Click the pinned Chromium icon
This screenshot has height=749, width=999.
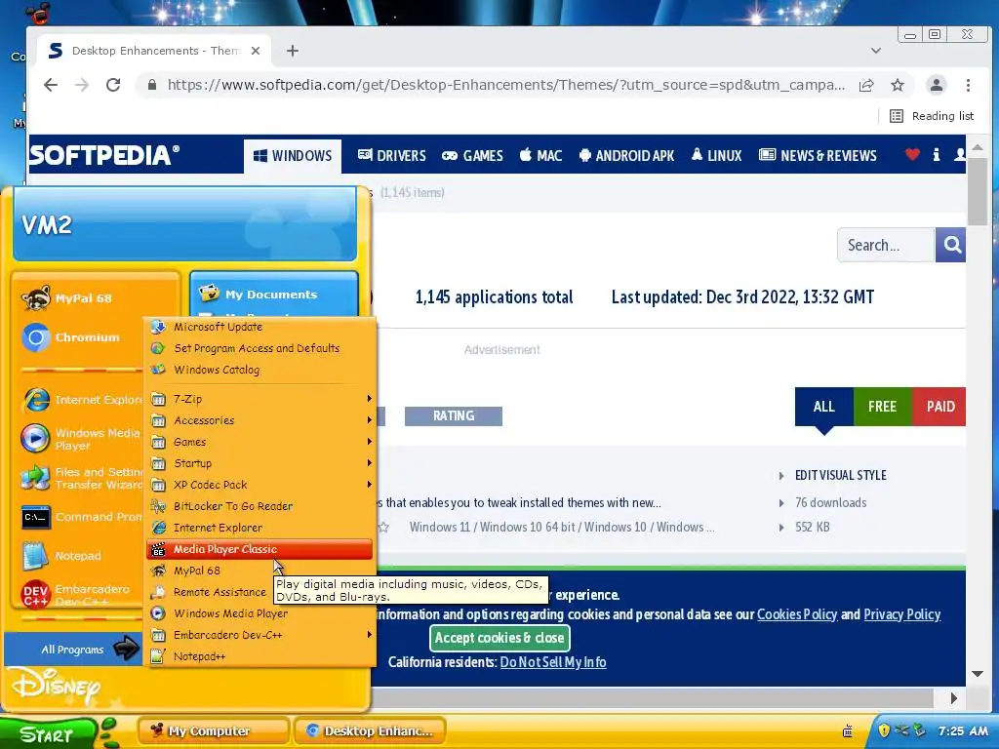tap(36, 337)
